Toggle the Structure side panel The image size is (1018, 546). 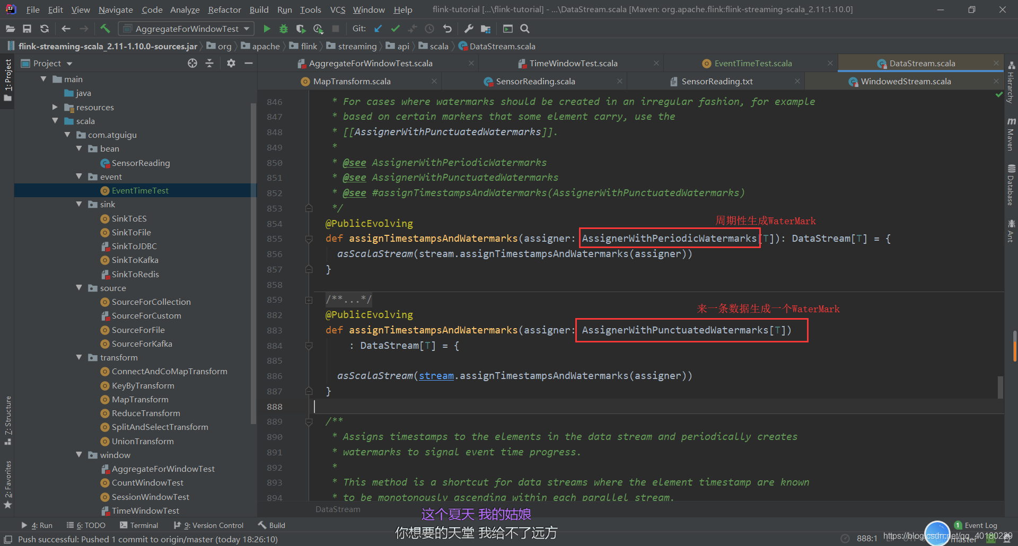(8, 420)
